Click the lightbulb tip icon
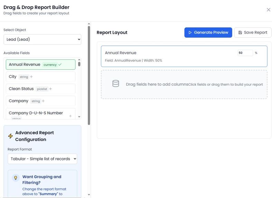This screenshot has width=272, height=198. click(x=16, y=178)
